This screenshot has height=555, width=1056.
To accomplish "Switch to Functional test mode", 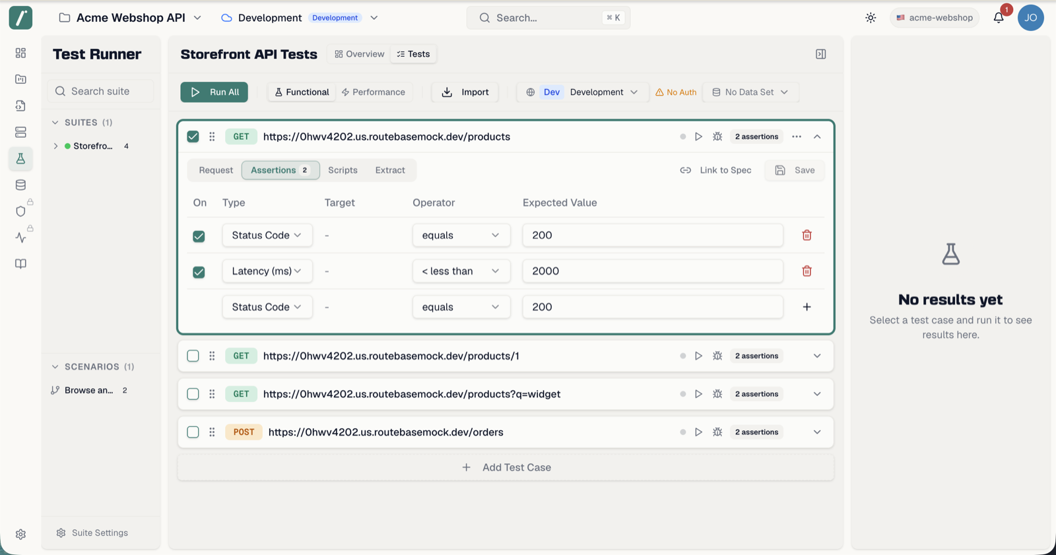I will click(302, 92).
